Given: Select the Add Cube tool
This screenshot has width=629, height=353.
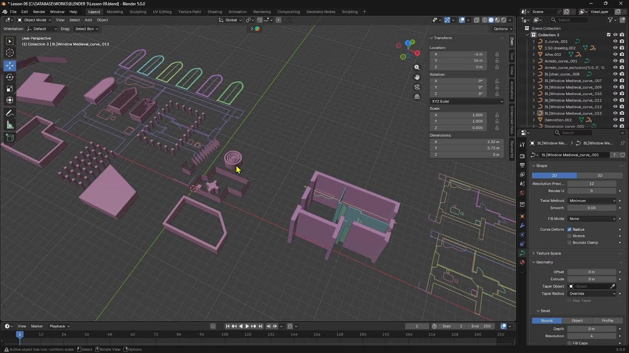Looking at the screenshot, I should [x=10, y=138].
